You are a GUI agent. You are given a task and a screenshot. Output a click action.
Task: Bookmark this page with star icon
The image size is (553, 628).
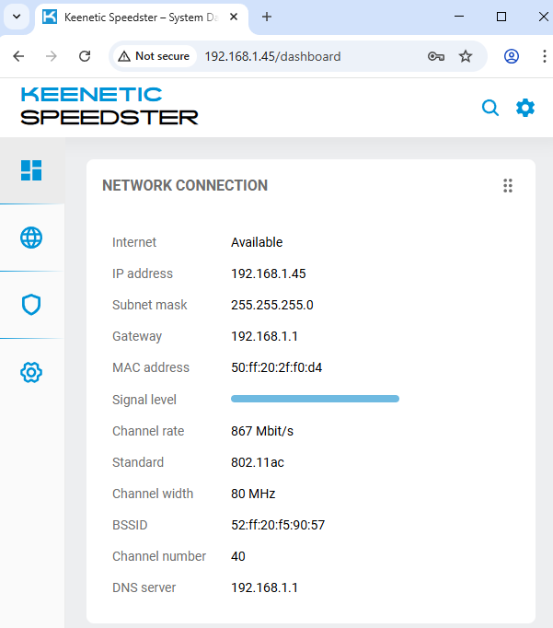click(466, 56)
